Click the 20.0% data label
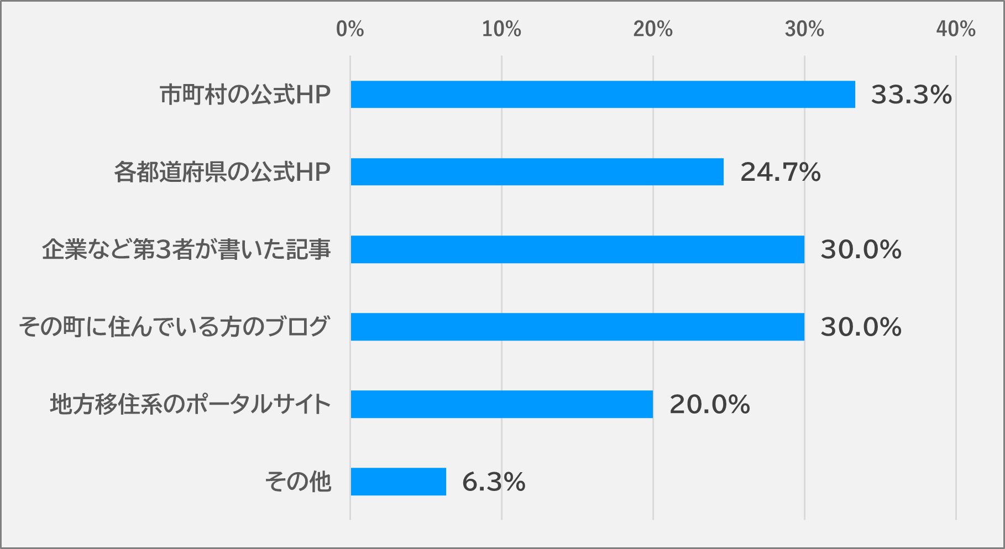This screenshot has height=549, width=1005. click(709, 404)
